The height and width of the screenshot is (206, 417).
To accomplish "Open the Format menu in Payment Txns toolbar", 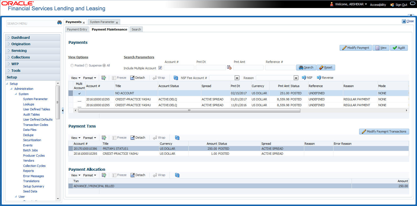I will coord(90,138).
